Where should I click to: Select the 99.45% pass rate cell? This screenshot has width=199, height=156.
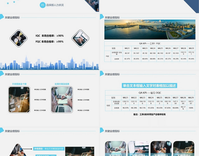pos(160,108)
